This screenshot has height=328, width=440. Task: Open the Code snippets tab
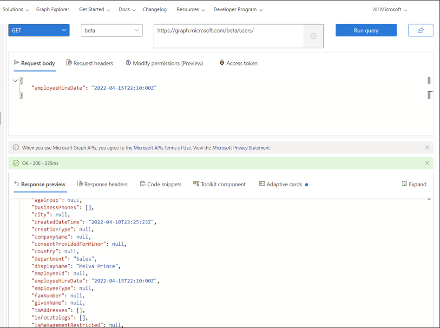[x=161, y=184]
